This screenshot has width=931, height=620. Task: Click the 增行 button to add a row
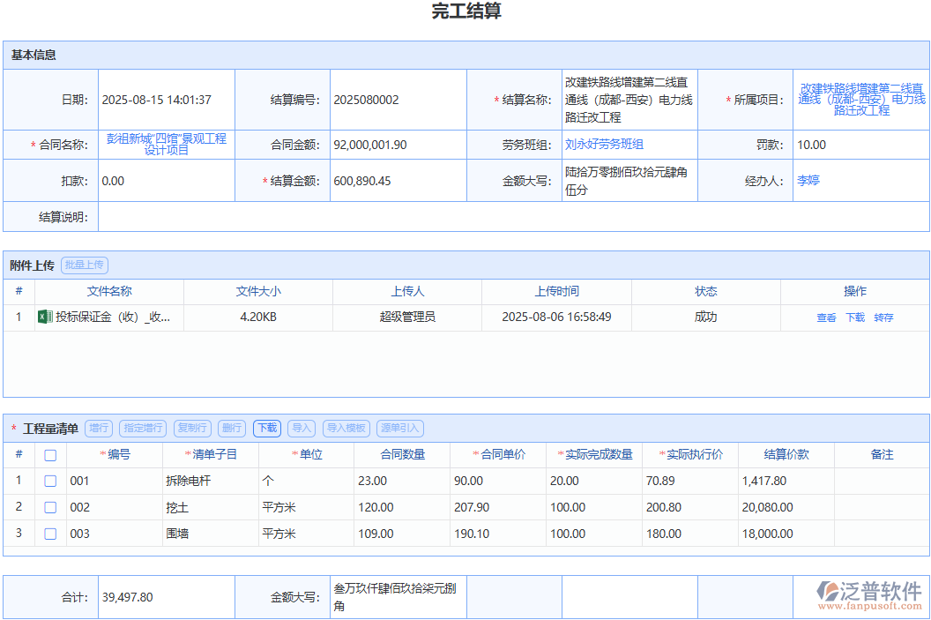coord(98,428)
